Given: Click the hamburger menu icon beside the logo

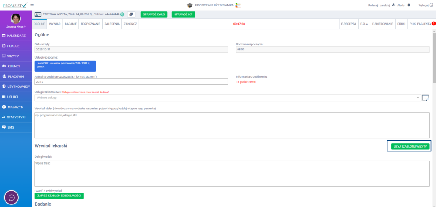Looking at the screenshot, I should click(32, 5).
